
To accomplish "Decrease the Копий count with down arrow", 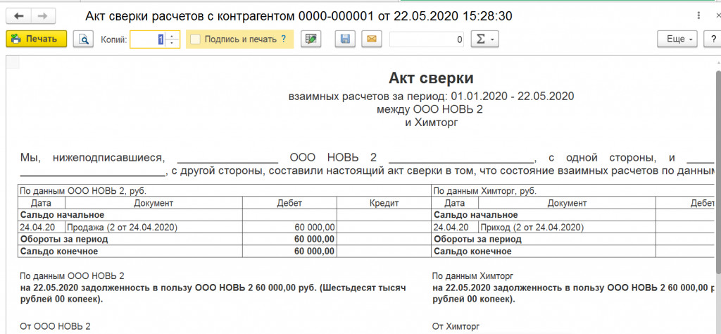I will 173,44.
